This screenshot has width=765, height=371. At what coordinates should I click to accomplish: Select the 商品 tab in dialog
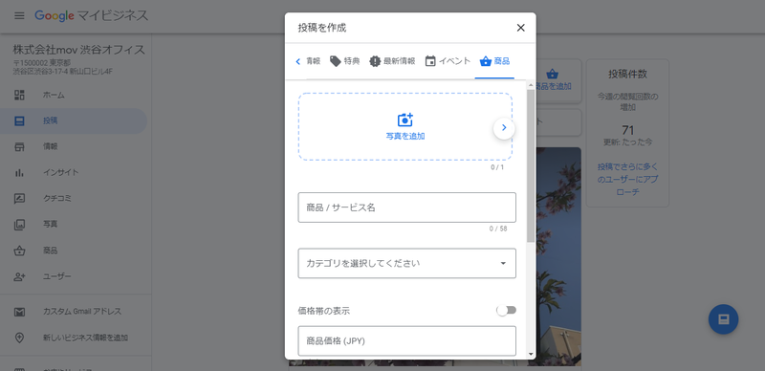[494, 61]
